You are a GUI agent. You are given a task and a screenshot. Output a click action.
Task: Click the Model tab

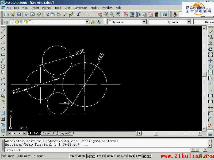pyautogui.click(x=34, y=133)
